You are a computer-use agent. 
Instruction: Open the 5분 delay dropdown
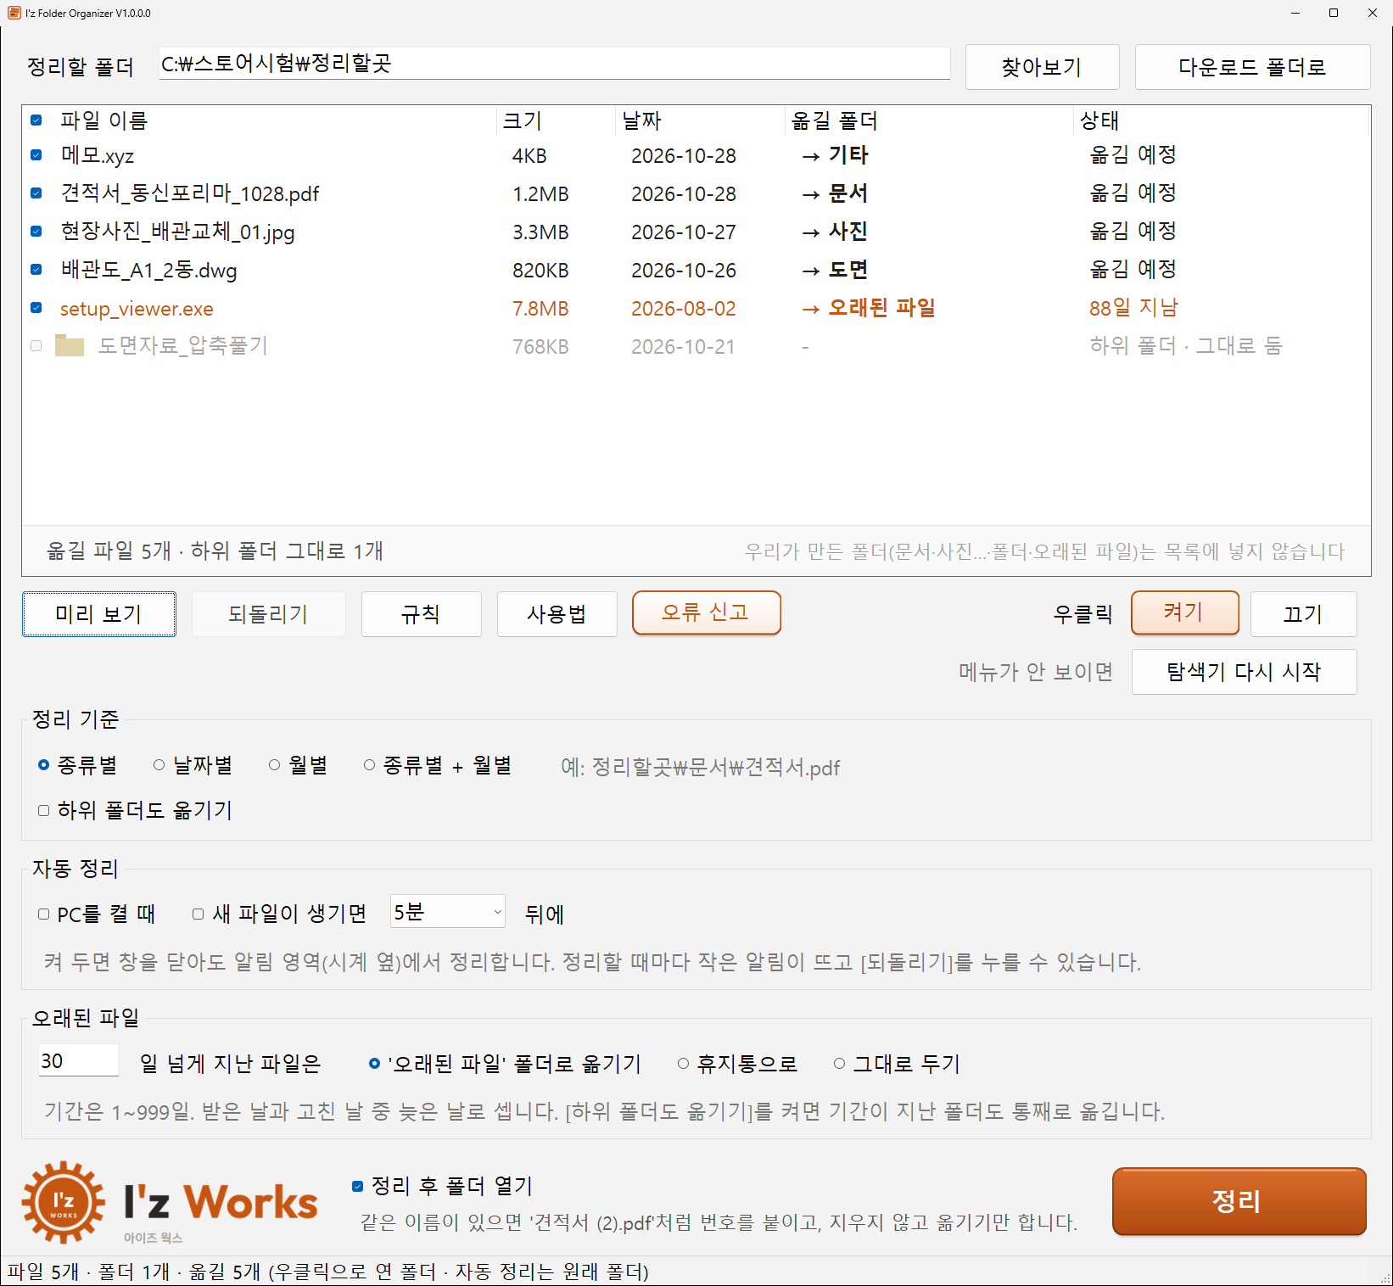point(448,911)
